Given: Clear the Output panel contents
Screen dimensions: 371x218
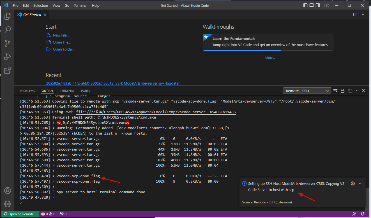Looking at the screenshot, I should tap(335, 91).
